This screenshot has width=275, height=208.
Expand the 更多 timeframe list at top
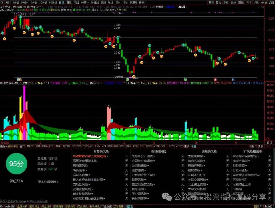(x=142, y=3)
